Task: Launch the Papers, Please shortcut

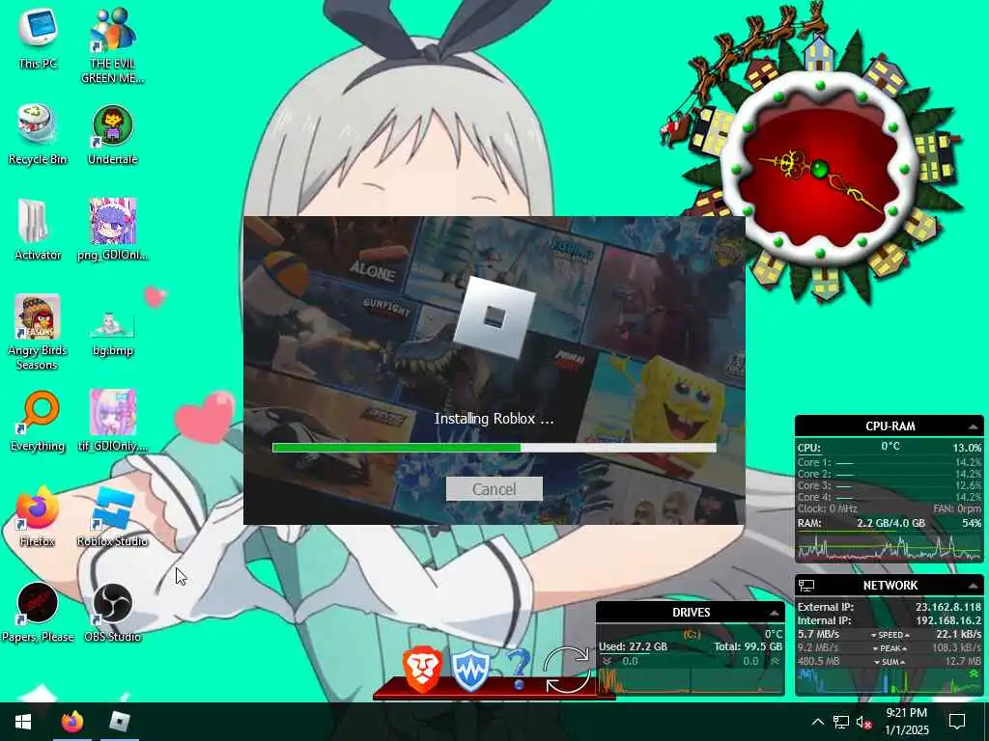Action: [38, 613]
